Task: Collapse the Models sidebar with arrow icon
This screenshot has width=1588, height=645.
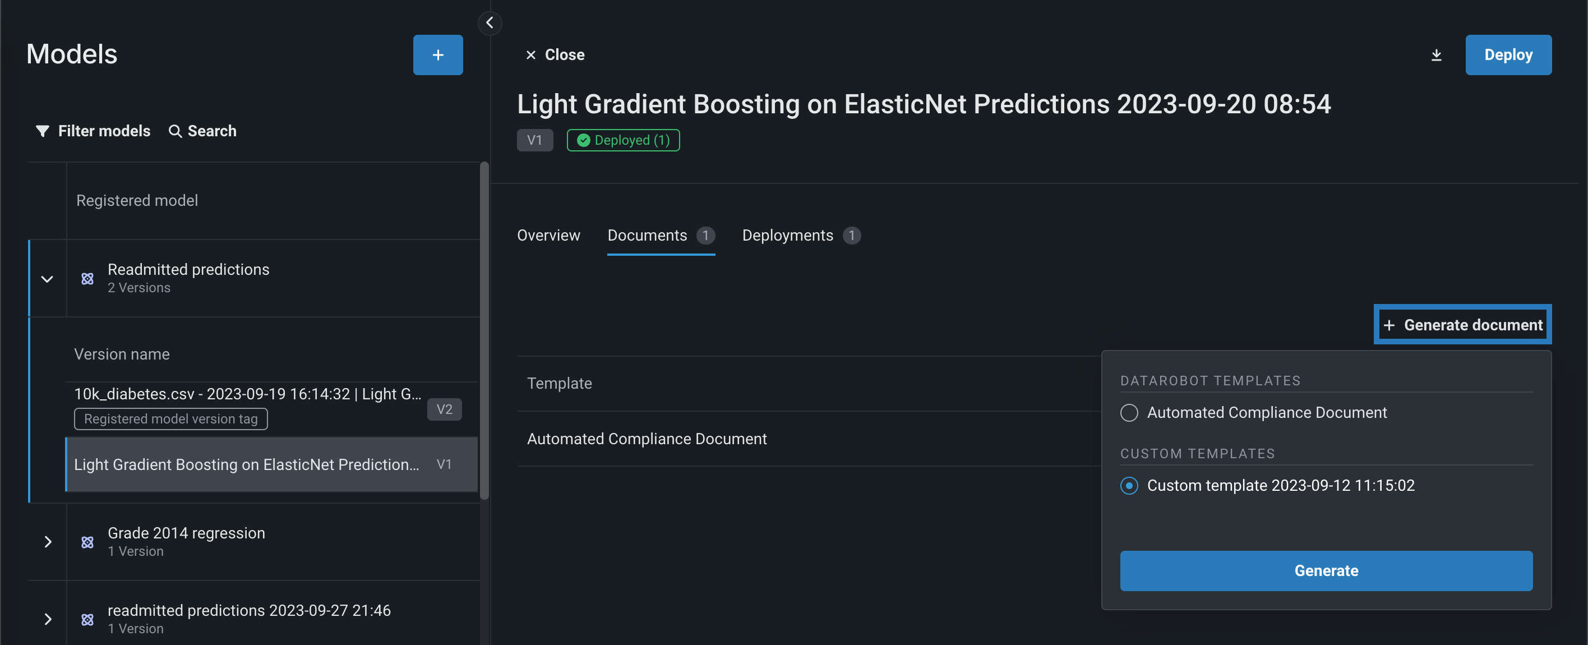Action: tap(490, 23)
